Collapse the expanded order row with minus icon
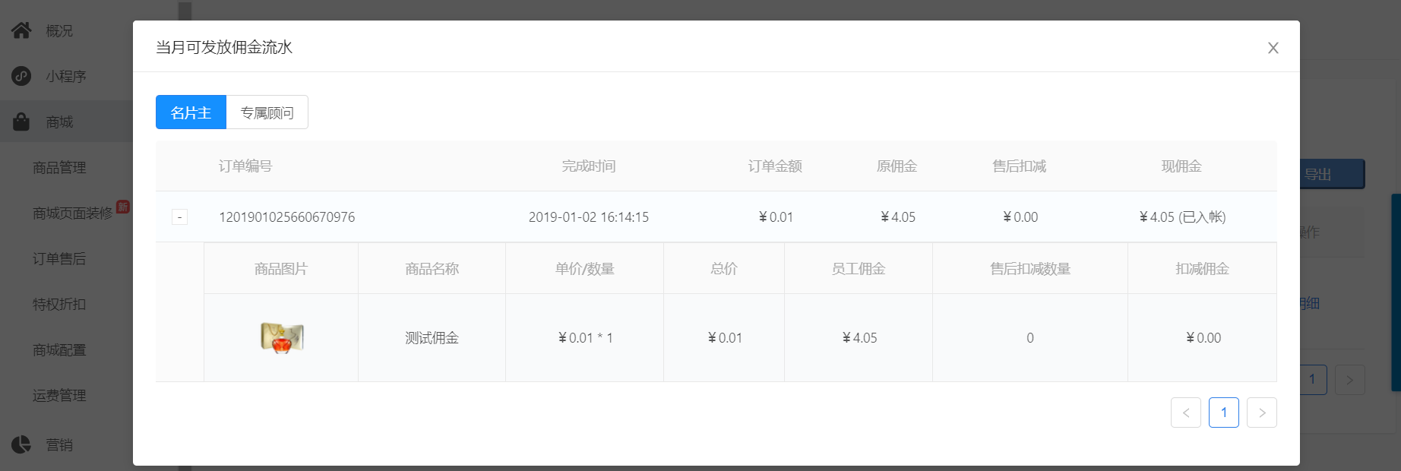 tap(179, 217)
